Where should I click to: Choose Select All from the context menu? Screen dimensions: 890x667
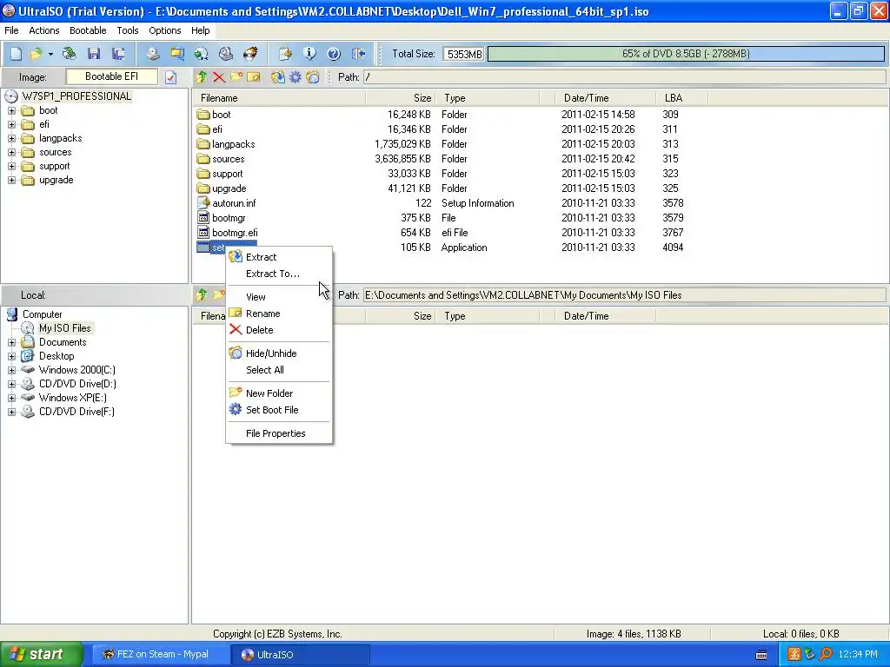coord(279,370)
